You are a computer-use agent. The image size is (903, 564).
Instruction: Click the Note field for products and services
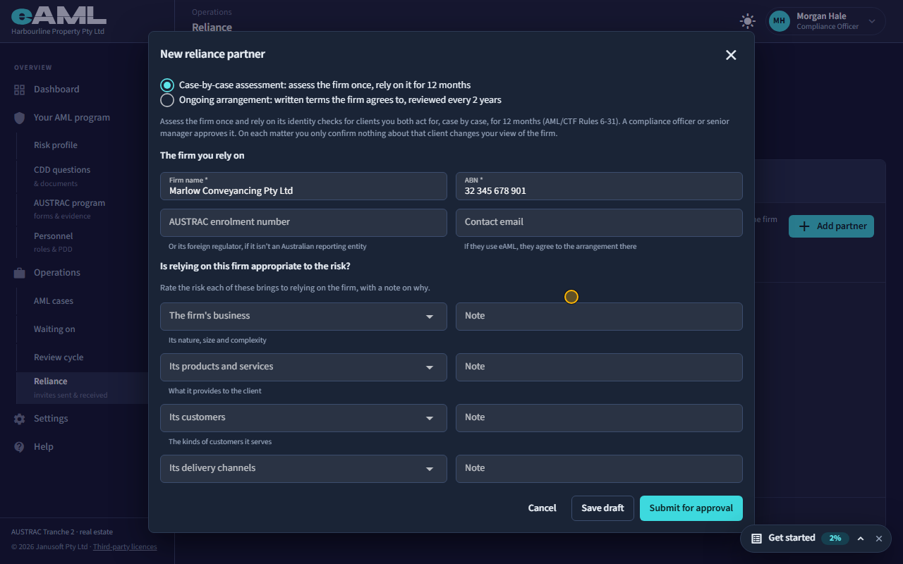[x=599, y=367]
